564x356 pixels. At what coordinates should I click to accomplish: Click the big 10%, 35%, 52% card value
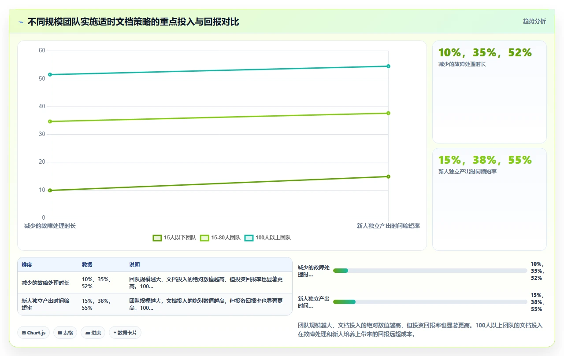click(485, 53)
